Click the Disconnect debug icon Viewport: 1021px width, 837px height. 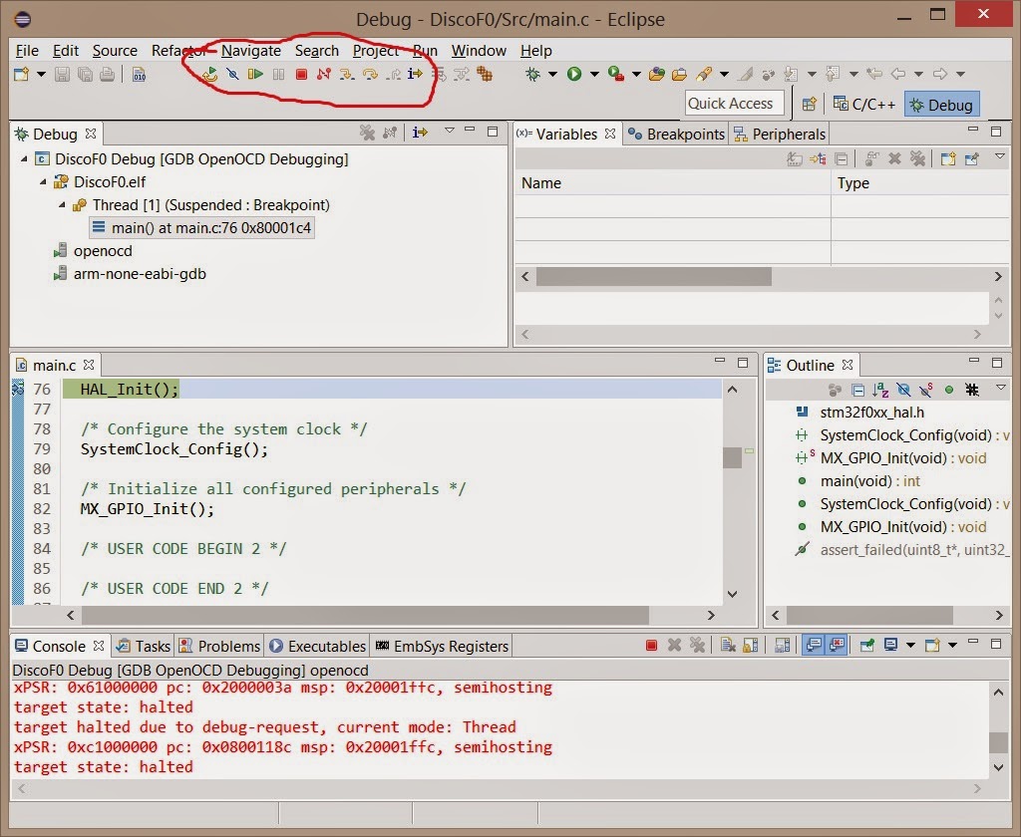coord(324,74)
